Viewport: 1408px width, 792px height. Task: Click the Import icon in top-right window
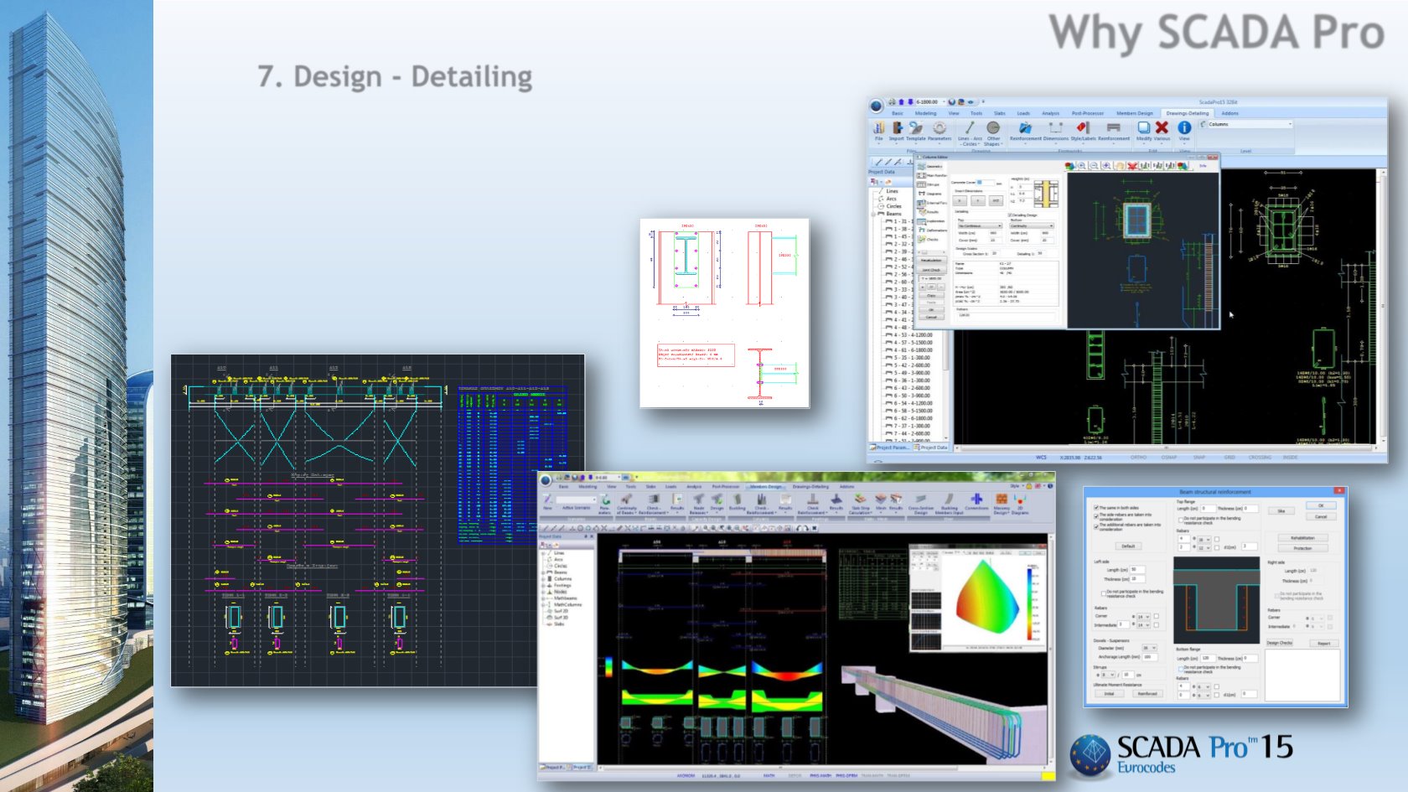click(x=898, y=129)
